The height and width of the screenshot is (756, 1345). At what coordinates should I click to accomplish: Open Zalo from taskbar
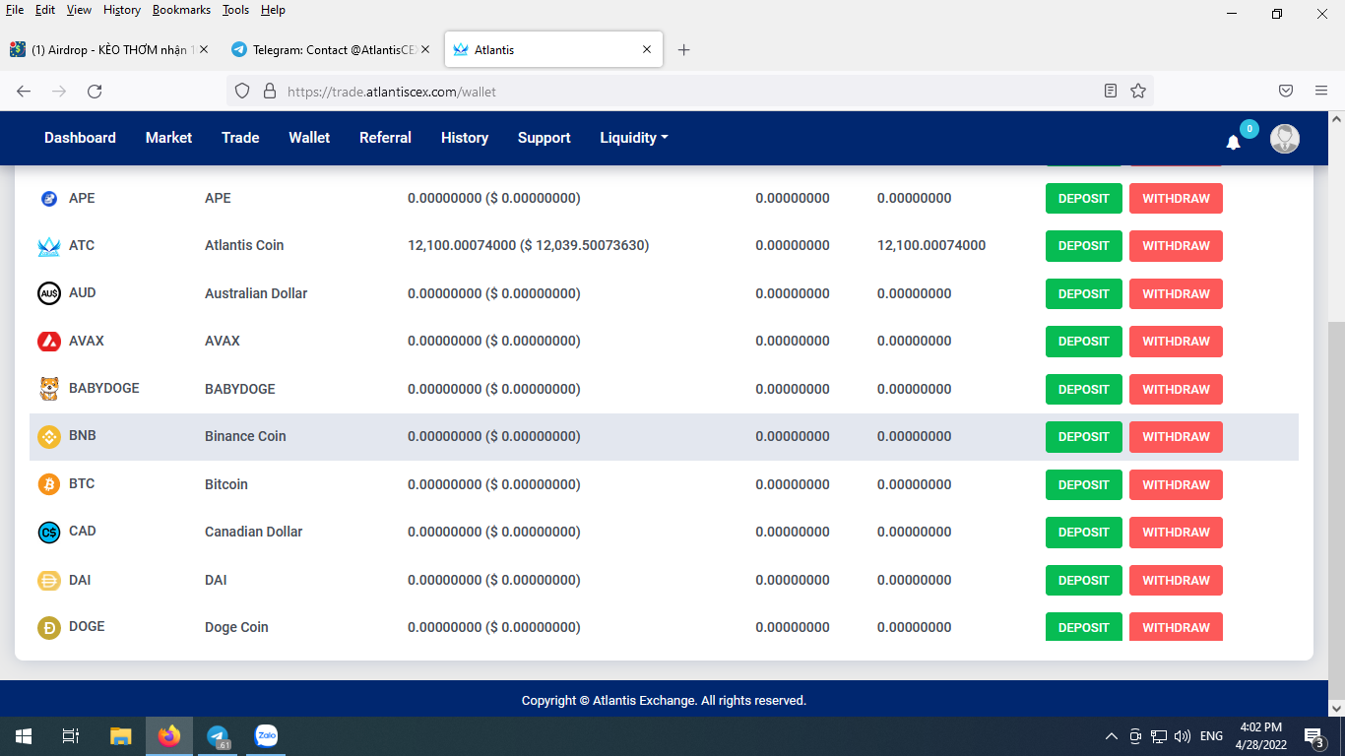(x=266, y=736)
